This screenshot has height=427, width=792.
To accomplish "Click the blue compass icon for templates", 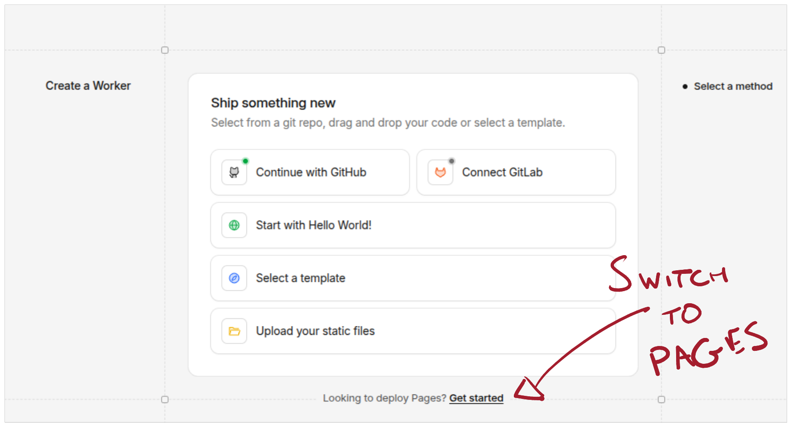I will click(x=234, y=278).
